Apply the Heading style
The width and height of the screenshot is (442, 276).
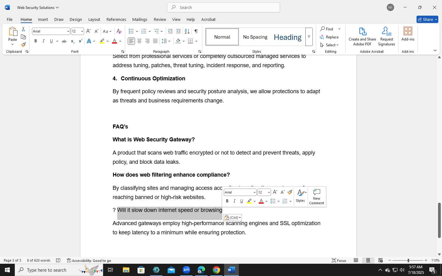coord(288,37)
